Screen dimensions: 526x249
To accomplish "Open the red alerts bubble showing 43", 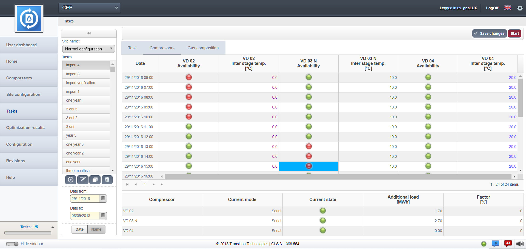I will (508, 244).
